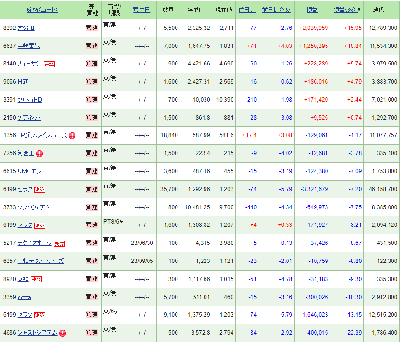Open the 河西工 stock link
The height and width of the screenshot is (346, 400).
coord(26,153)
